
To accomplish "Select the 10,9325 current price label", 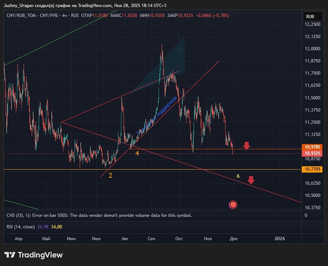I will tap(312, 153).
